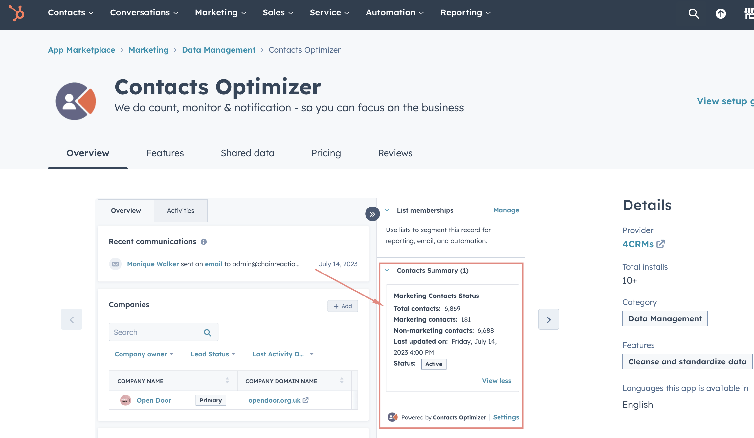
Task: Click the upgrade arrow icon
Action: pyautogui.click(x=721, y=13)
